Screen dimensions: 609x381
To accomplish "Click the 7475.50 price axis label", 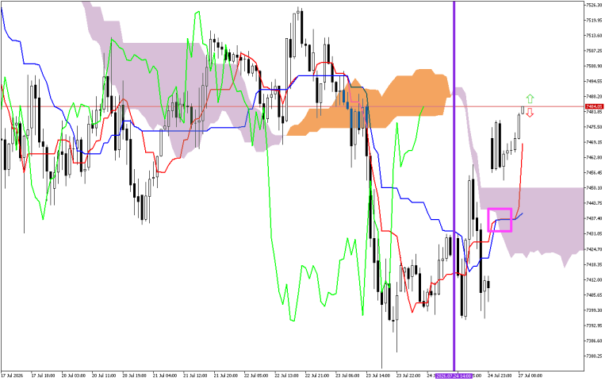I will [x=595, y=127].
